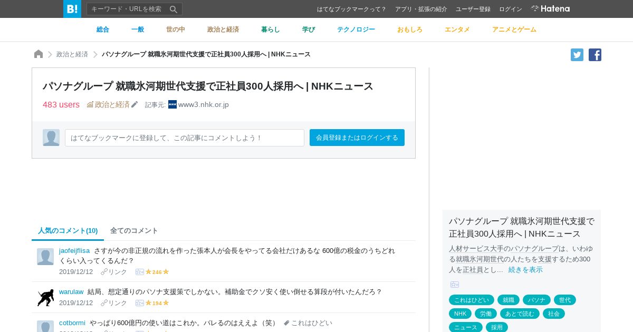Click the add-star icon in sidebar article card
This screenshot has width=633, height=332.
[x=455, y=285]
